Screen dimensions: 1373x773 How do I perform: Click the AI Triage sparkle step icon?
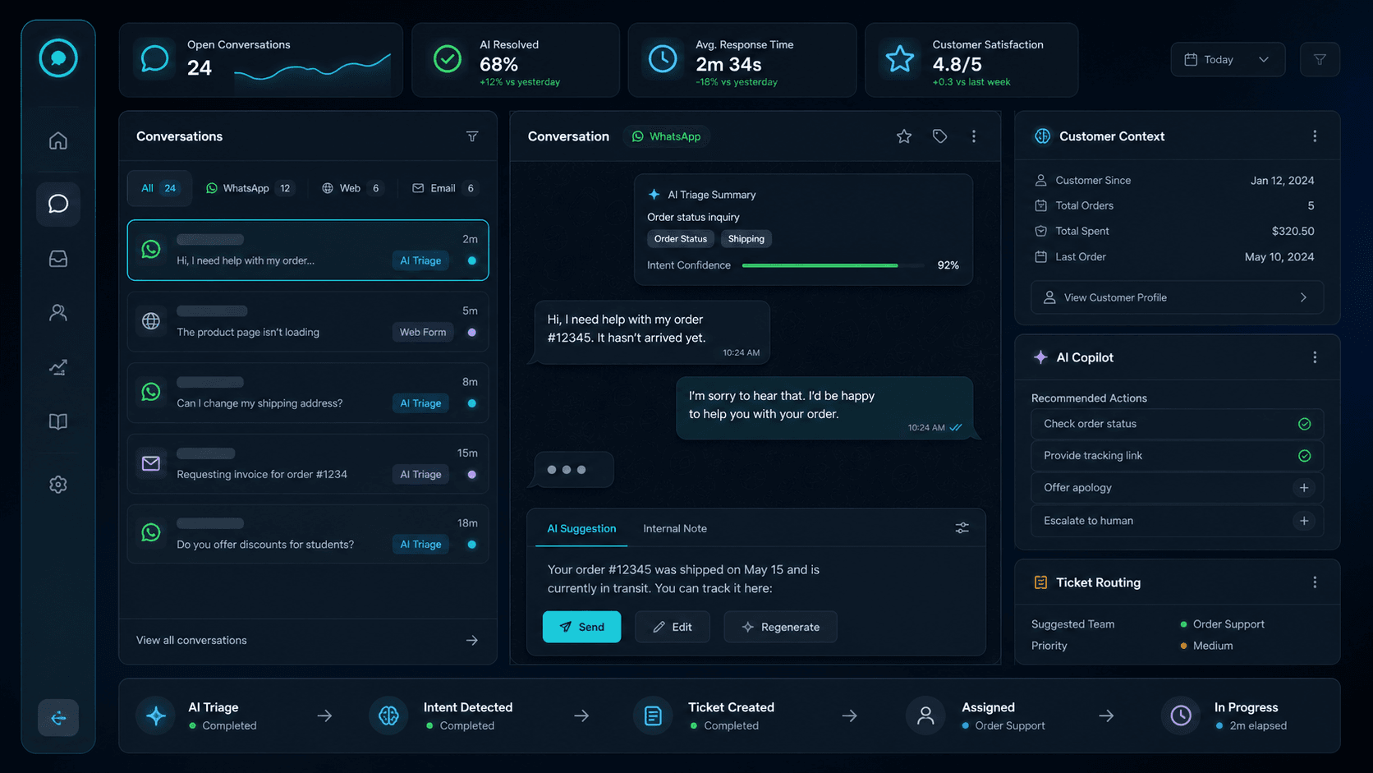click(x=156, y=715)
